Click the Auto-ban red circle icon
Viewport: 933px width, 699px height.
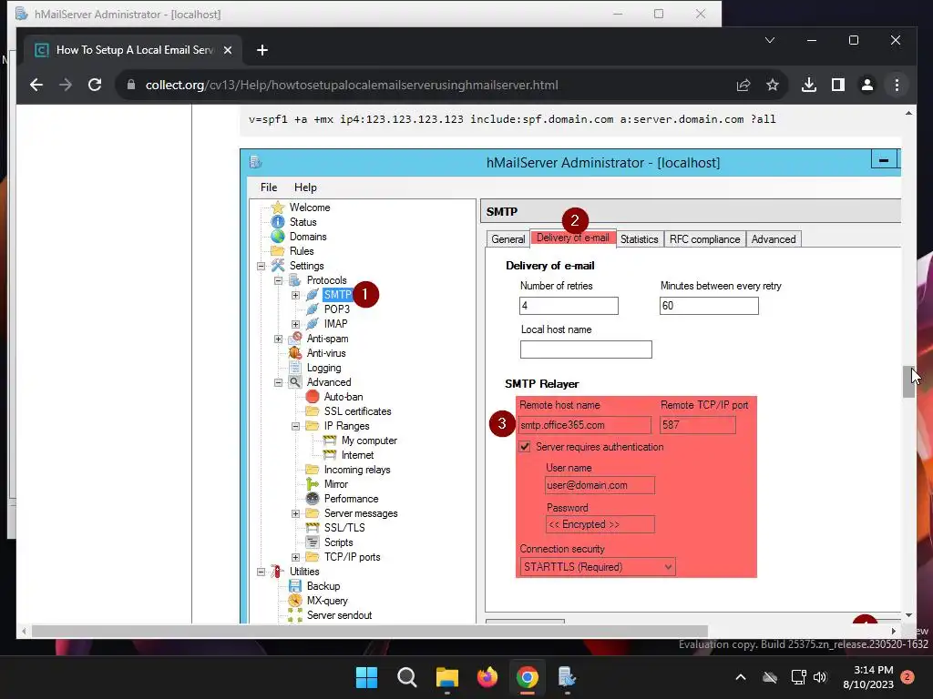coord(313,397)
